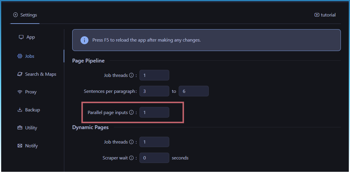Focus the Dynamic Pages Job threads field

pos(154,142)
